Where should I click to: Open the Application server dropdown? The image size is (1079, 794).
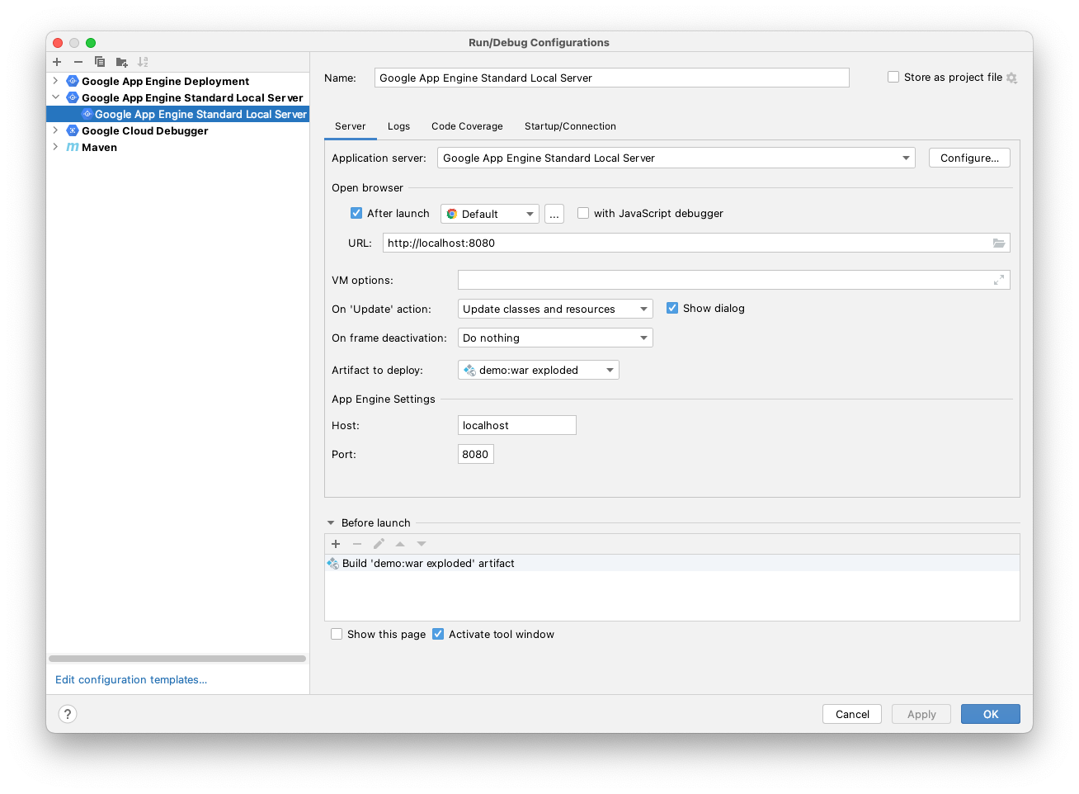(x=906, y=158)
